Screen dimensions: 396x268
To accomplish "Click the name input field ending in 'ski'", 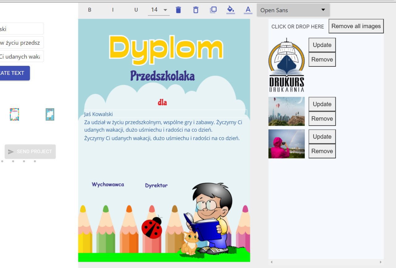I will 22,29.
